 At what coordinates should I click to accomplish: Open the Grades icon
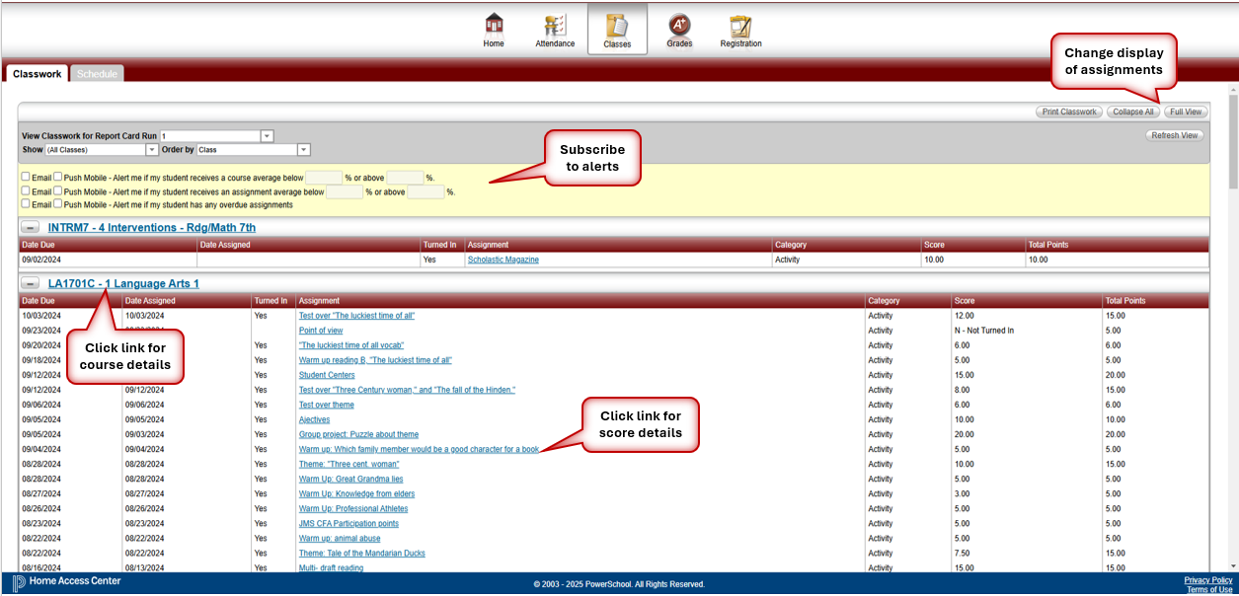coord(679,30)
